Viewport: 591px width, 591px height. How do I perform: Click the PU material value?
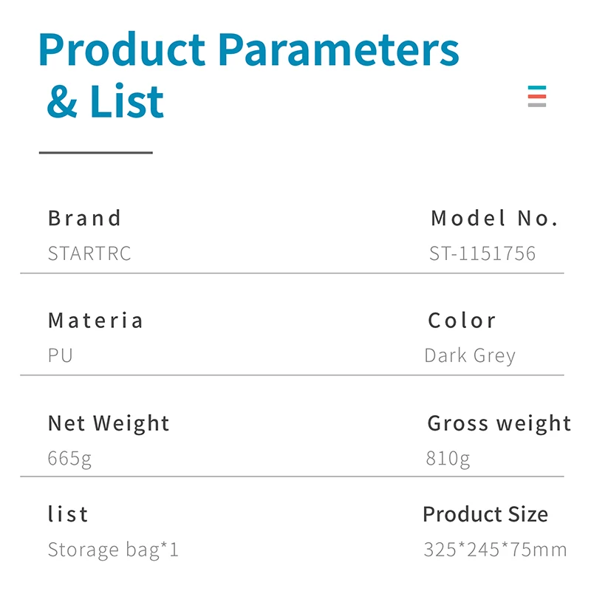tap(61, 355)
